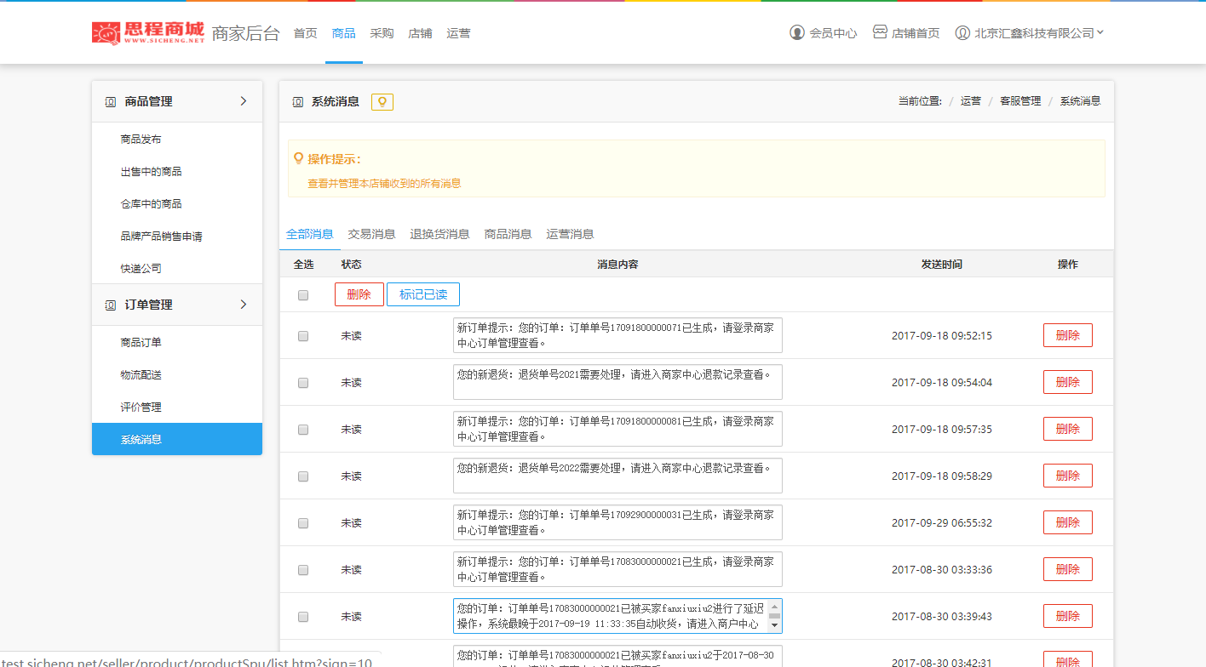
Task: Click the 发送时间 column header
Action: click(941, 265)
